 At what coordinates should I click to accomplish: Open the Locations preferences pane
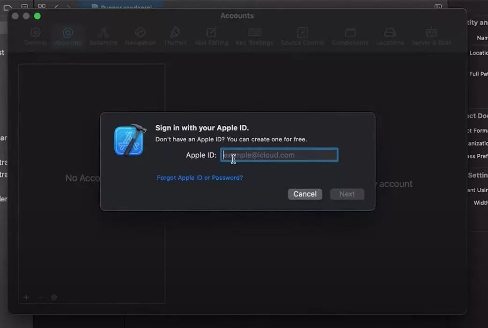click(390, 35)
